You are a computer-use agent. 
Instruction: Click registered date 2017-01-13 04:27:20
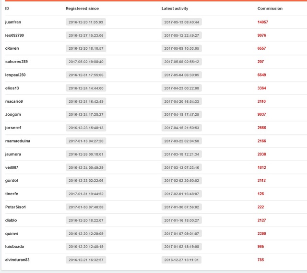click(x=86, y=141)
